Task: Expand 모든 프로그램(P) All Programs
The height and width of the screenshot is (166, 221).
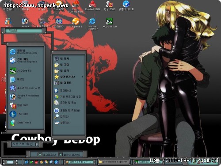Action: [x=25, y=144]
